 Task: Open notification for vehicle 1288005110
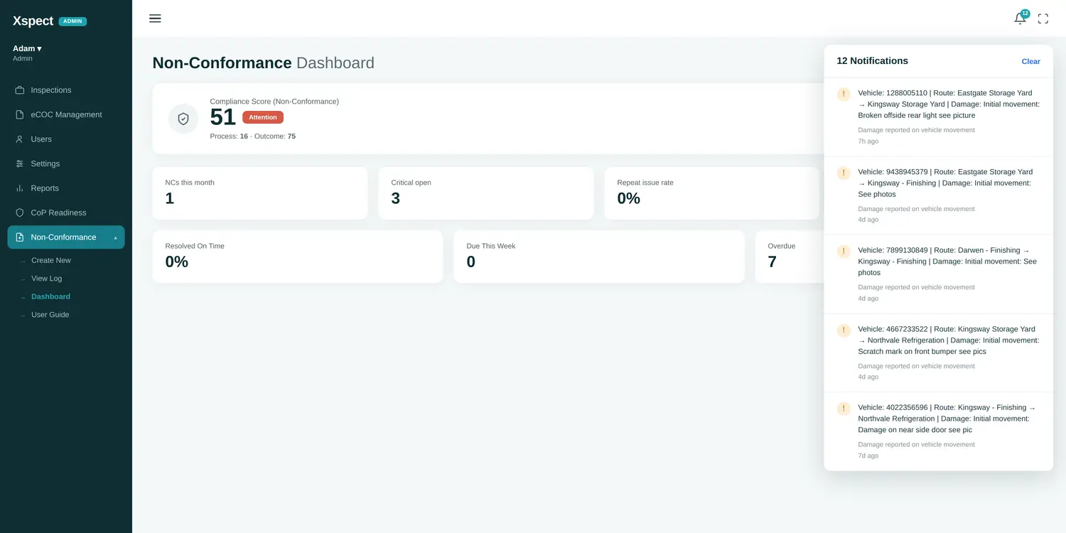click(938, 117)
